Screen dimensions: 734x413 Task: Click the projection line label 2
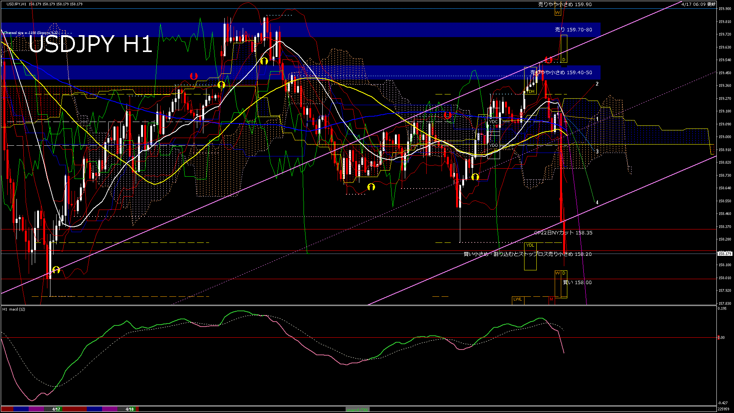(597, 84)
